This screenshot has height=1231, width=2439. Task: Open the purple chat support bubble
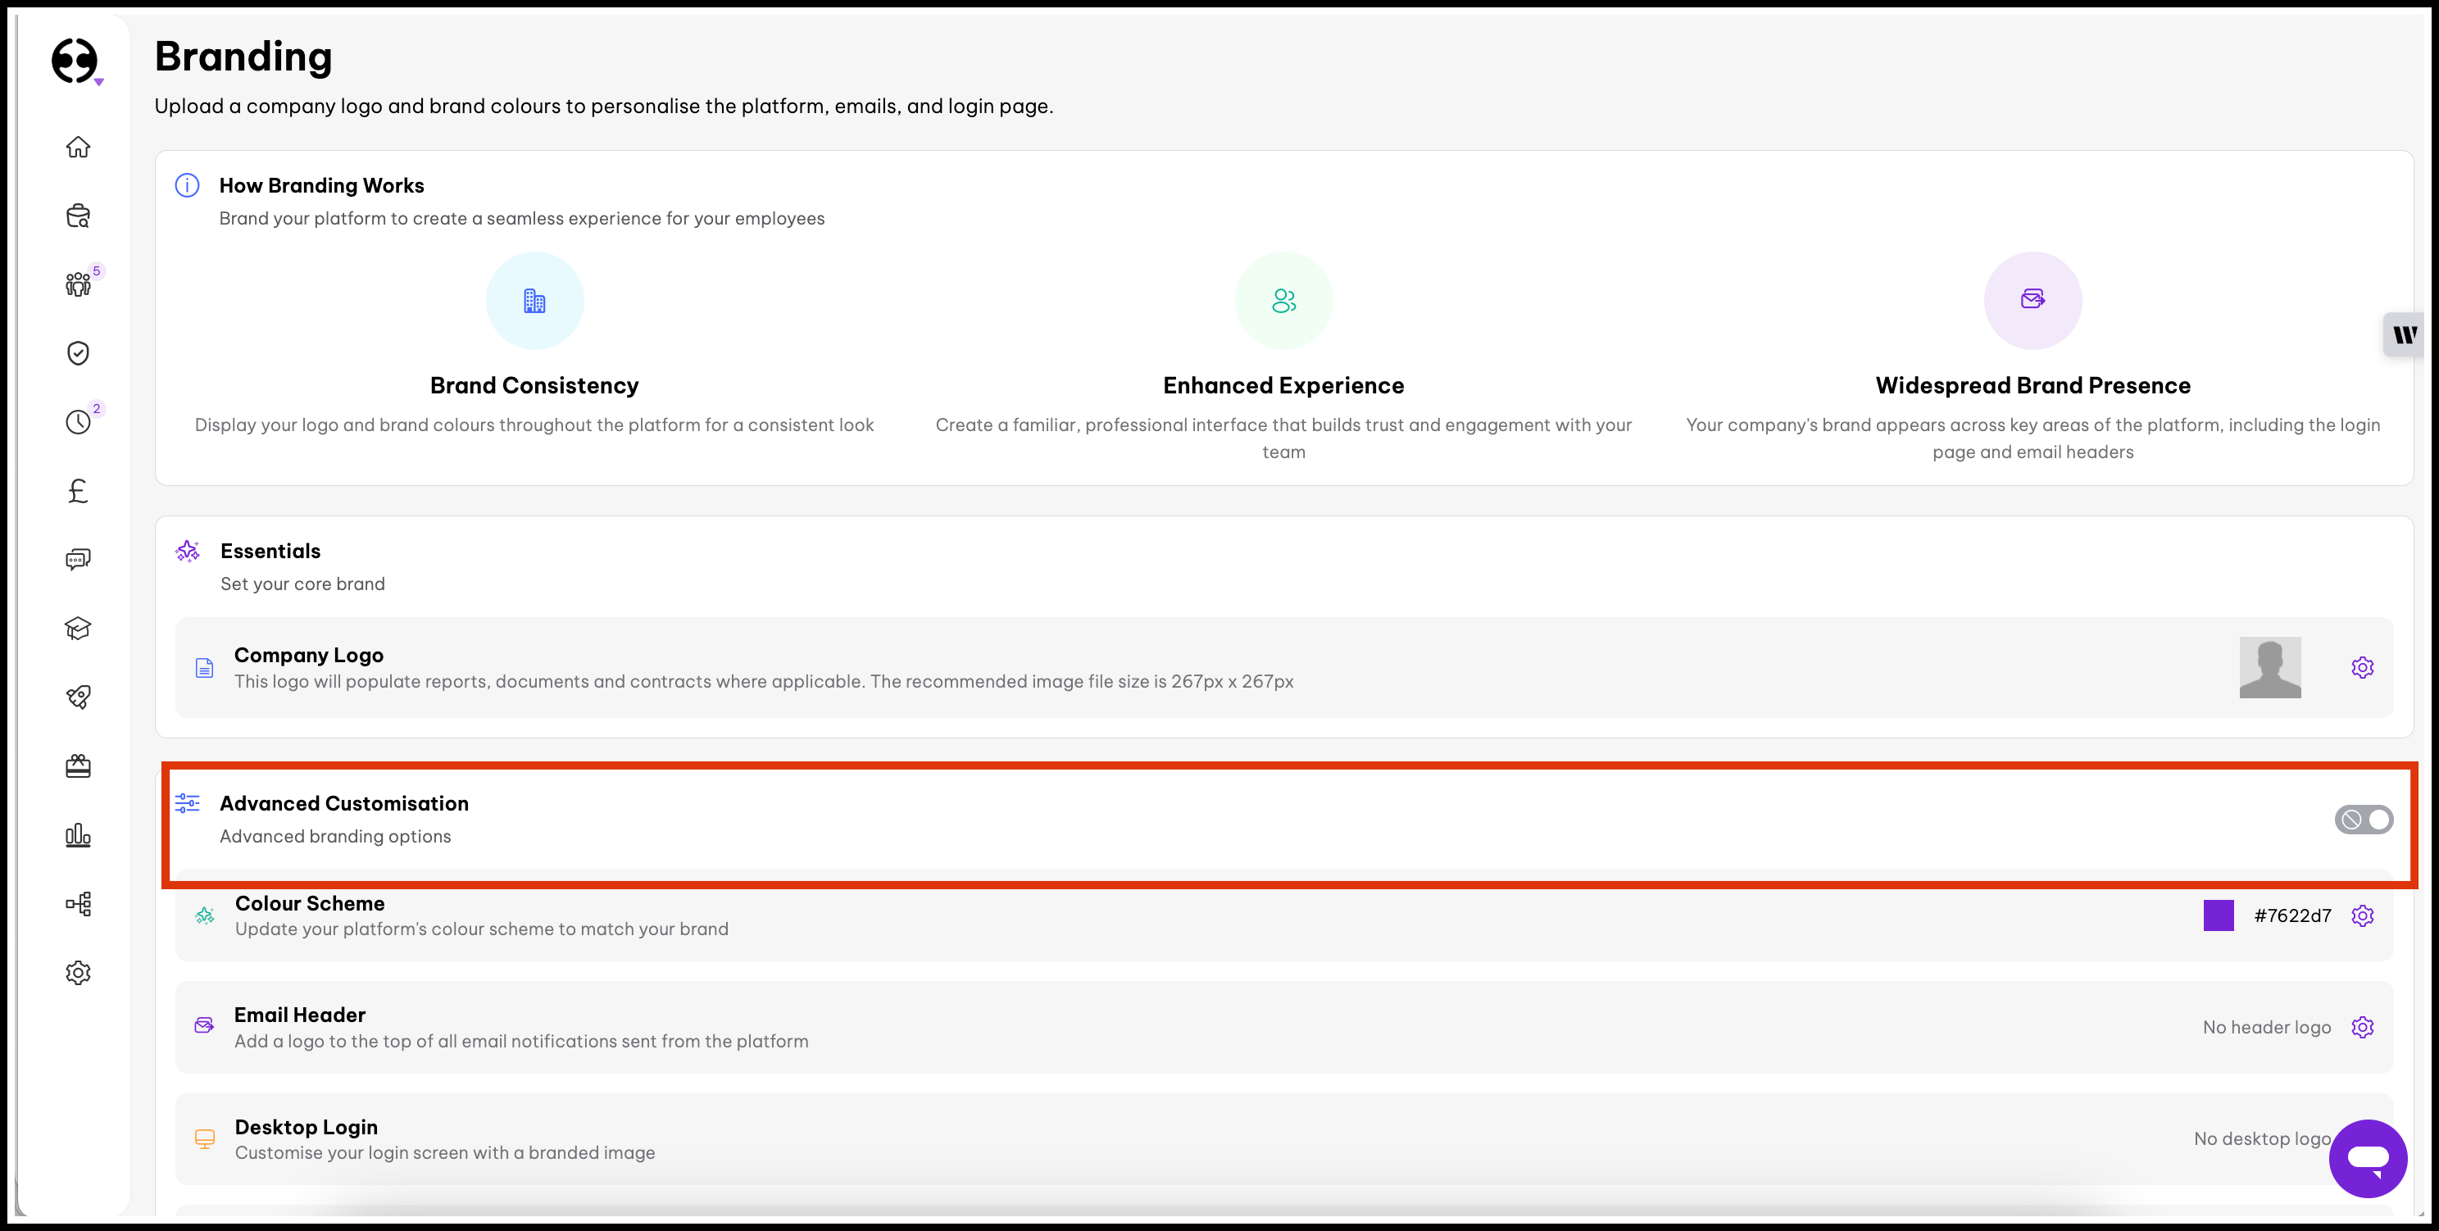(x=2367, y=1158)
